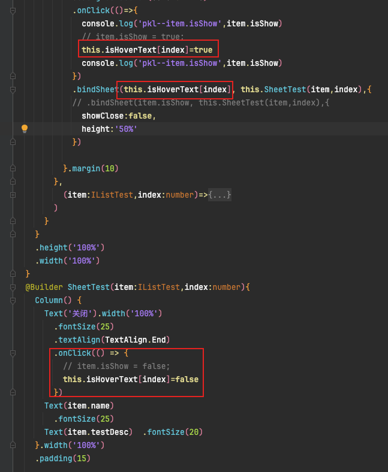Click the fold end marker at }.width('100%')
Viewport: 388px width, 472px height.
point(13,445)
